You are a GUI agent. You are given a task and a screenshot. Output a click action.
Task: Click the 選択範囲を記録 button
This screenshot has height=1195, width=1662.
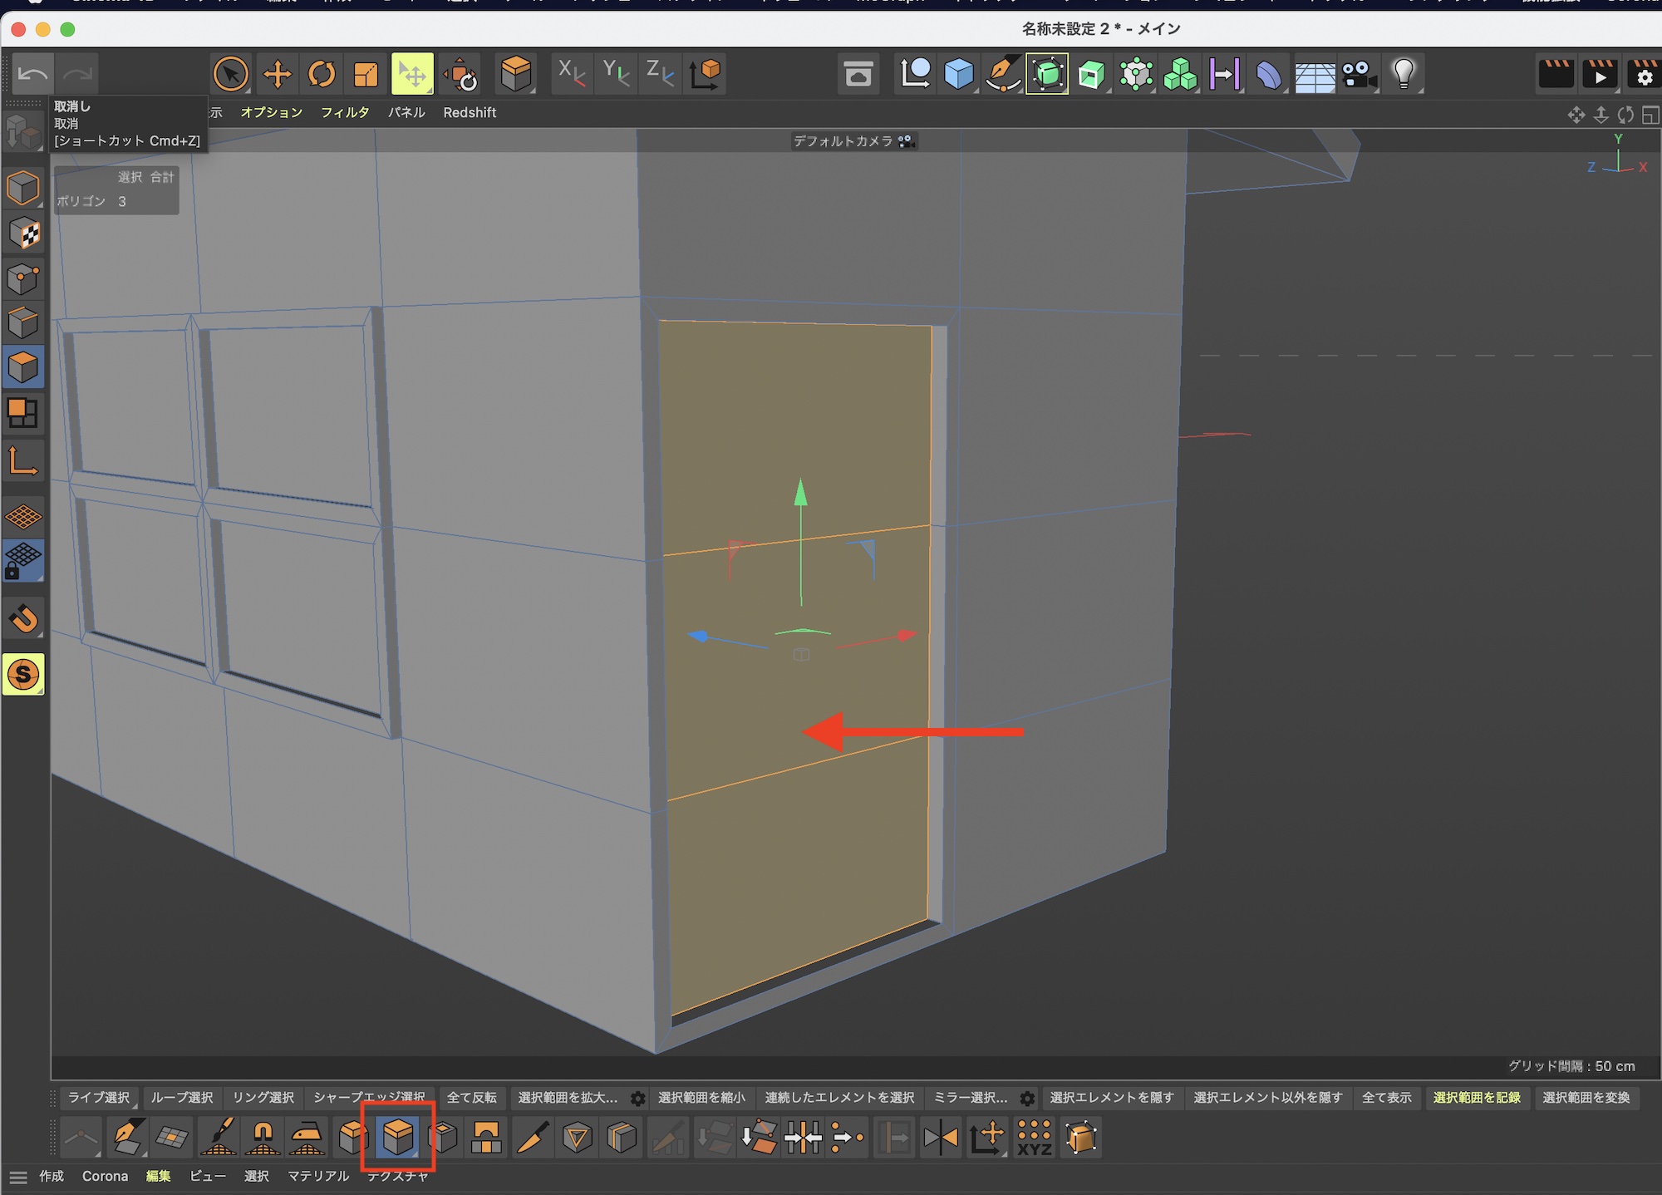tap(1476, 1098)
